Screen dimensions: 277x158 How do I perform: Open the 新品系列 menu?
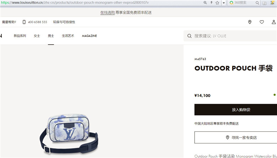[x=20, y=36]
